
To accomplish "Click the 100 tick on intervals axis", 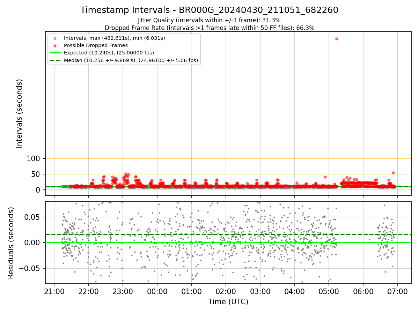I will 34,159.
